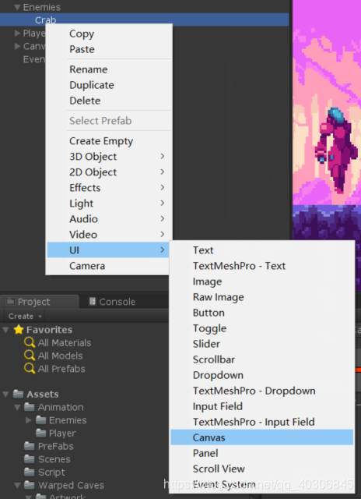Open the Create dropdown in Project panel
Image resolution: width=361 pixels, height=499 pixels.
point(25,317)
